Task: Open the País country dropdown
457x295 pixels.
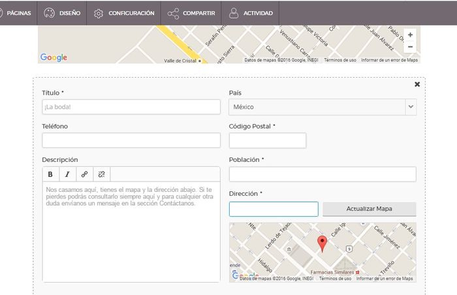Action: [323, 107]
